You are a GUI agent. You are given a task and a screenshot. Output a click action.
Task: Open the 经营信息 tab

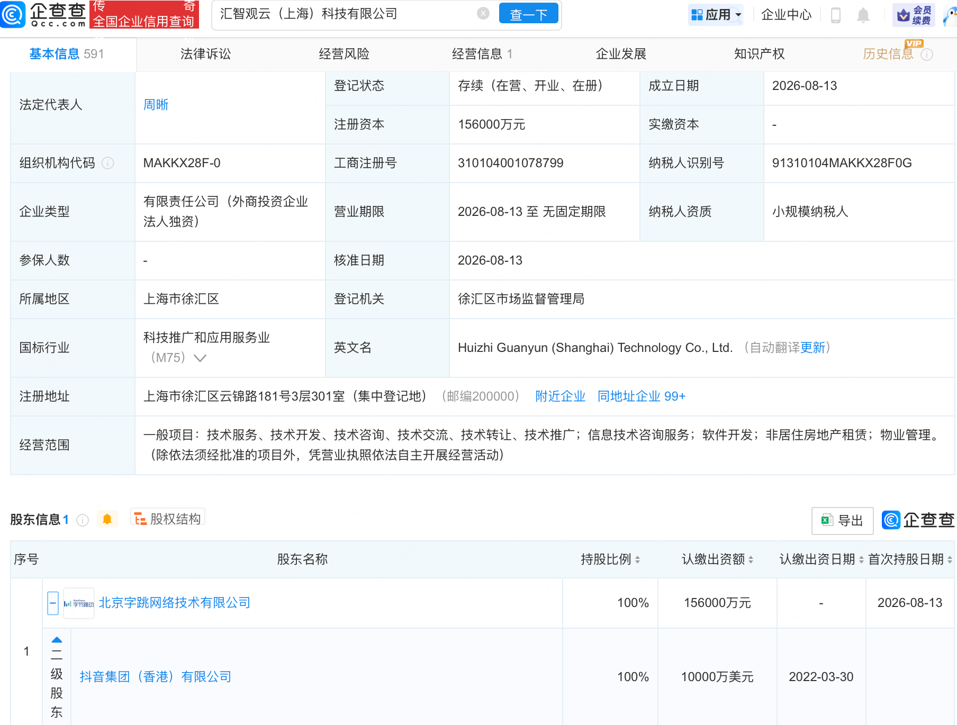pos(482,54)
